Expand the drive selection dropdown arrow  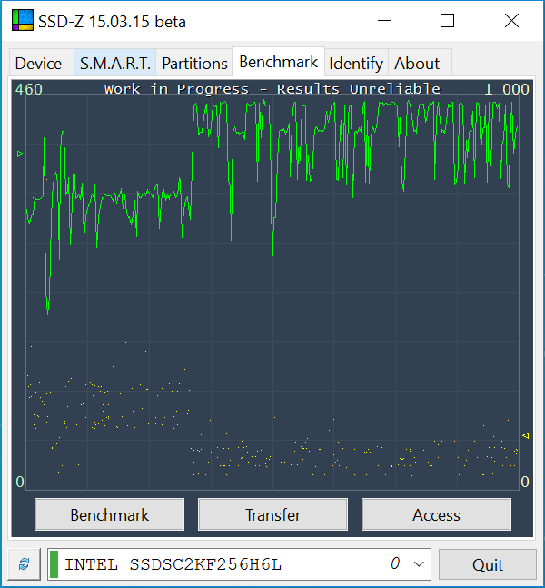419,564
